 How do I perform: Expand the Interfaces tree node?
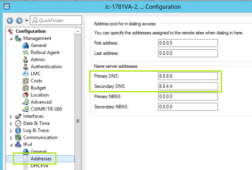coord(11,116)
